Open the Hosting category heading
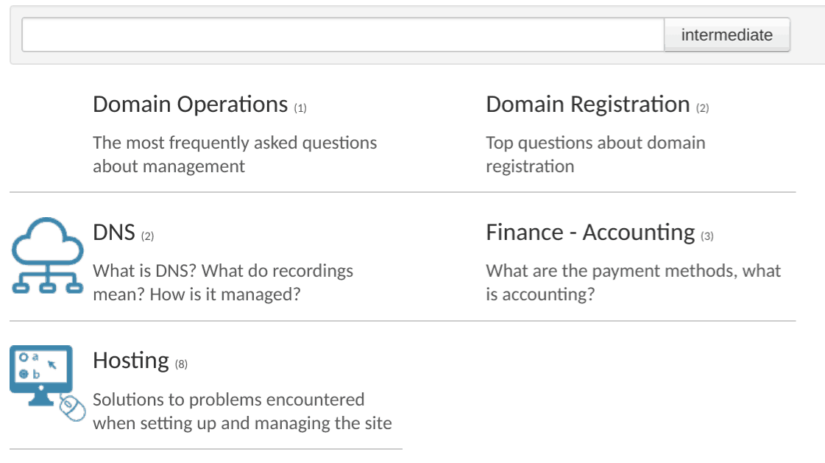 (x=131, y=361)
